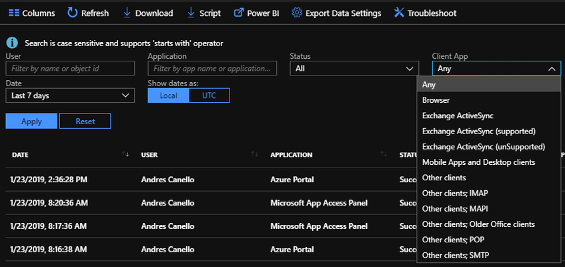The width and height of the screenshot is (565, 267).
Task: Open the Power BI external link icon
Action: (239, 13)
